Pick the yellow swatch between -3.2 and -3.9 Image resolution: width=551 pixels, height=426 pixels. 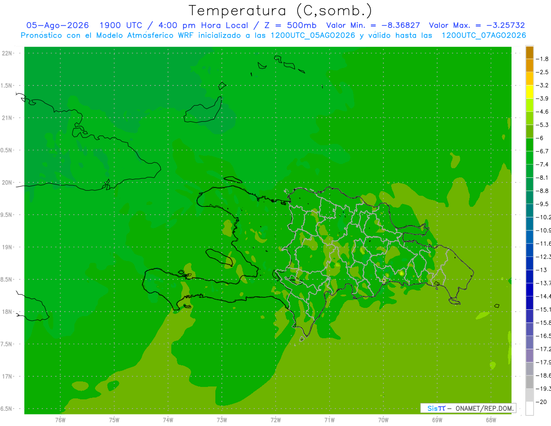click(529, 92)
